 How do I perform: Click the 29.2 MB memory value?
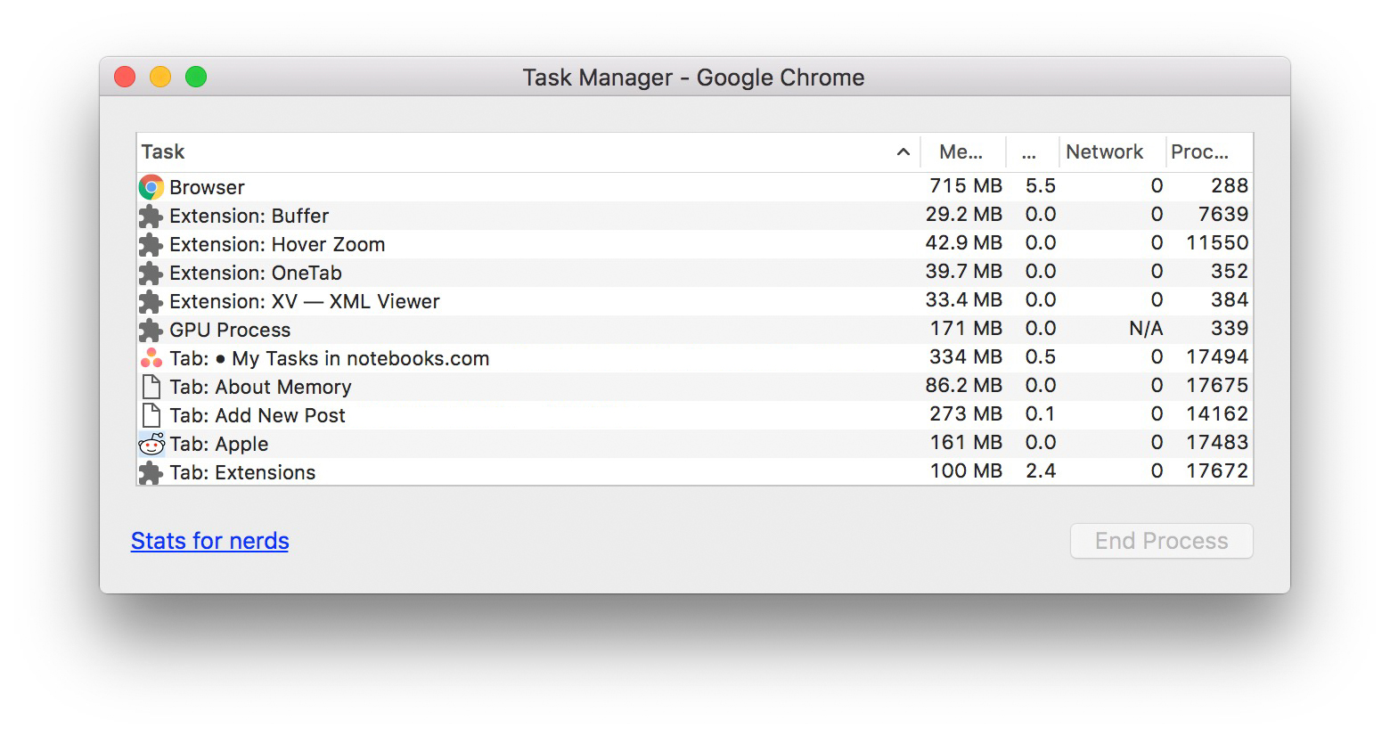click(x=963, y=214)
